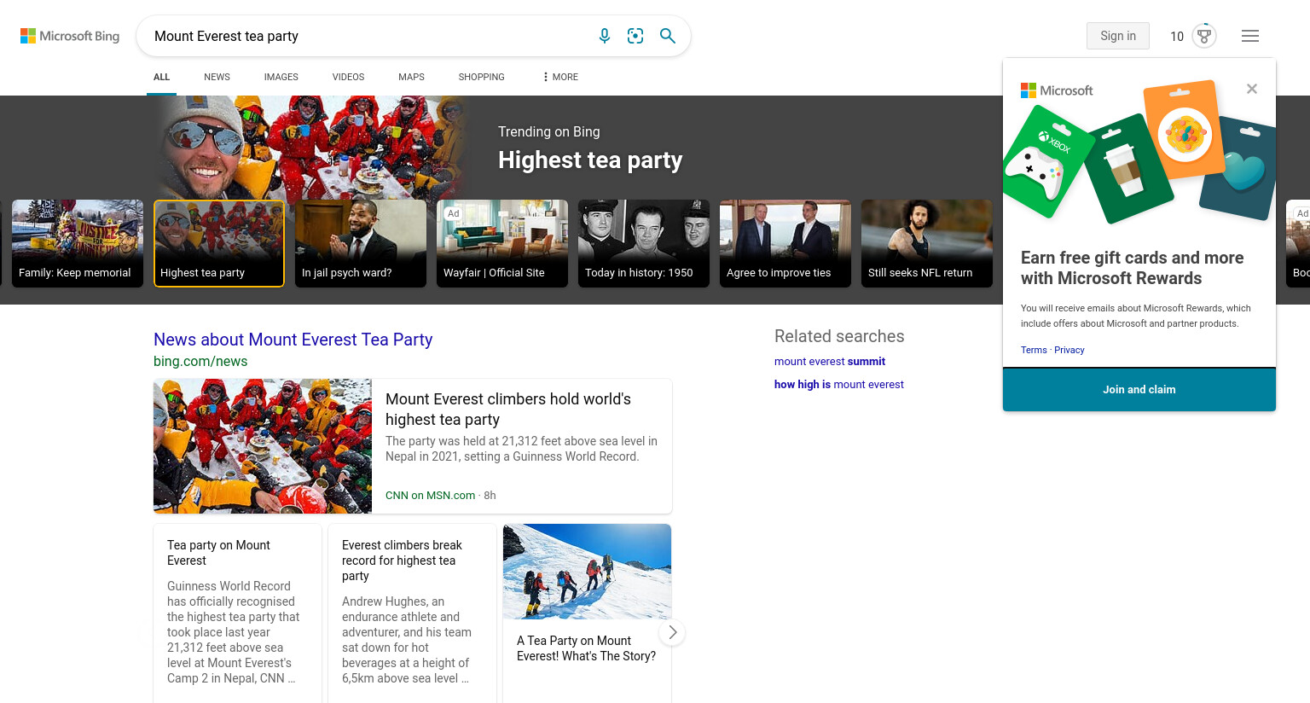Open the Wayfair Official Site ad card
Viewport: 1310px width, 703px height.
click(x=502, y=243)
